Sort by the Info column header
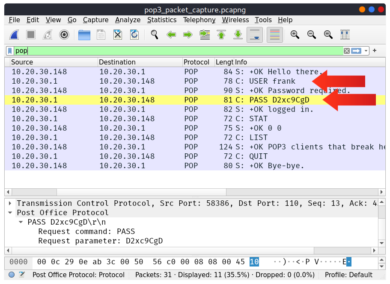This screenshot has height=284, width=390. (x=310, y=62)
